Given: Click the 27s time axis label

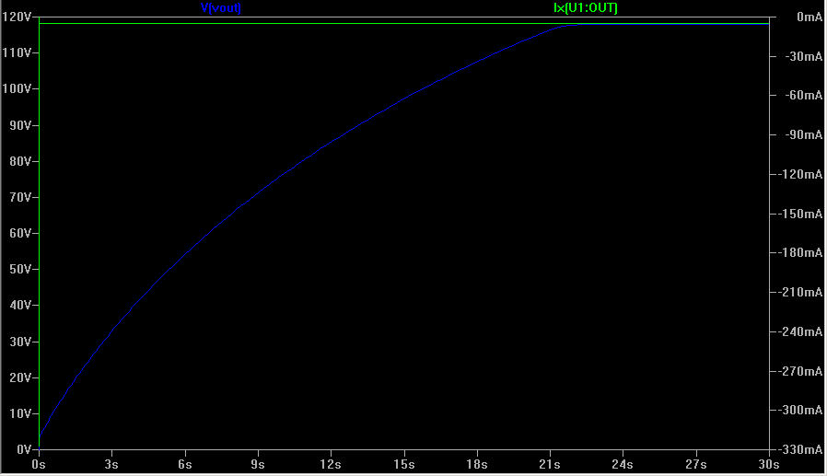Looking at the screenshot, I should click(x=695, y=464).
